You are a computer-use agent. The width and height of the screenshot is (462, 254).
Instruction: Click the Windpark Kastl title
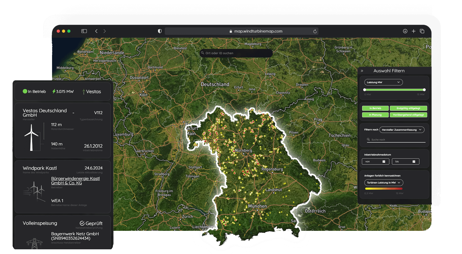(40, 168)
